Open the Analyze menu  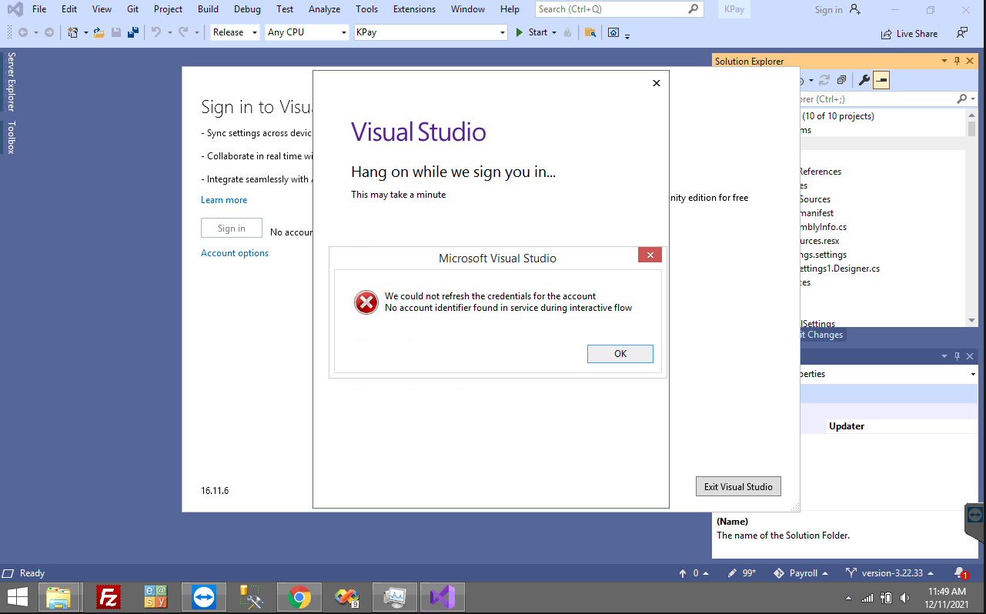tap(324, 9)
